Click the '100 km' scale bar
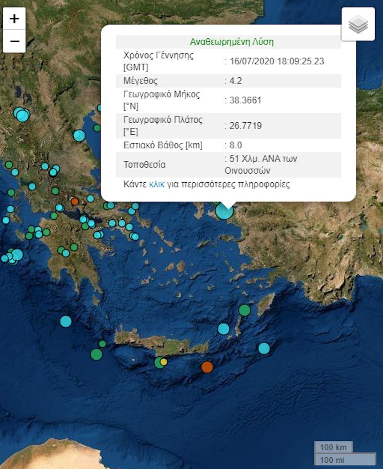383x469 pixels. click(x=333, y=447)
